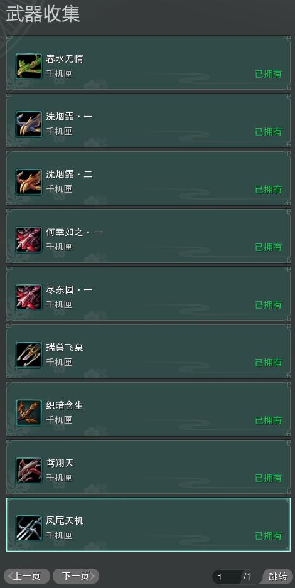Select the 春水无情 weapon name text
Viewport: 295px width, 588px height.
click(x=65, y=59)
